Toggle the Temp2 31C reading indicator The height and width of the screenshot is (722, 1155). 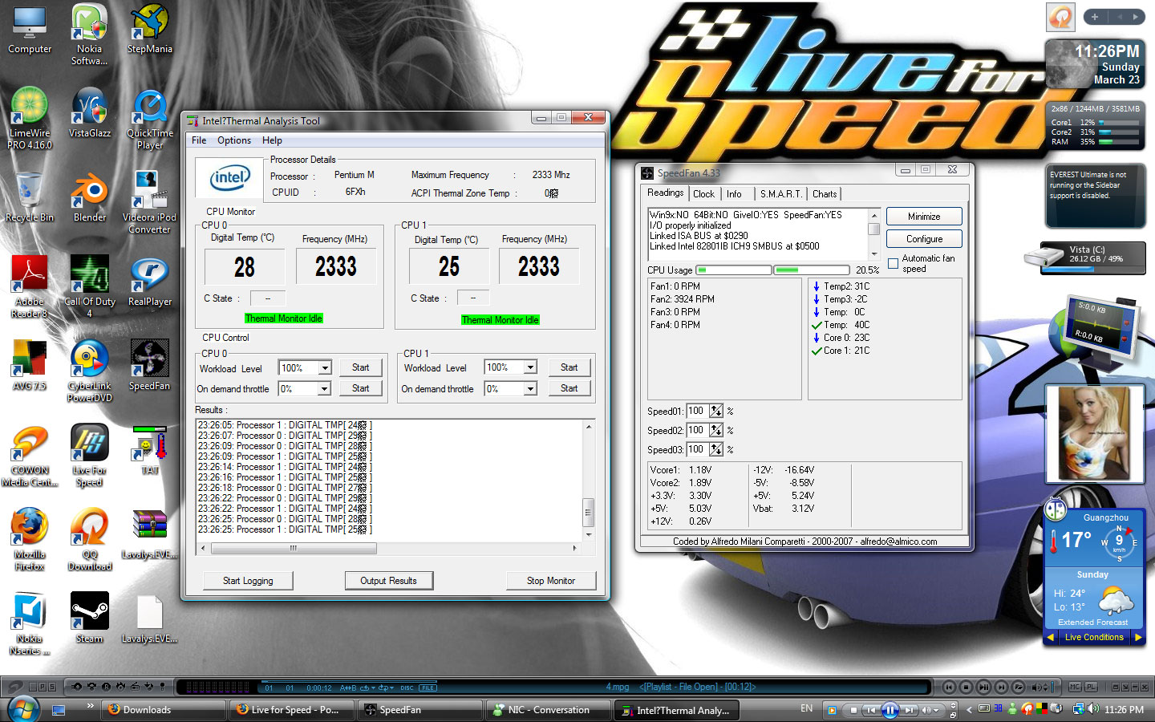point(817,286)
